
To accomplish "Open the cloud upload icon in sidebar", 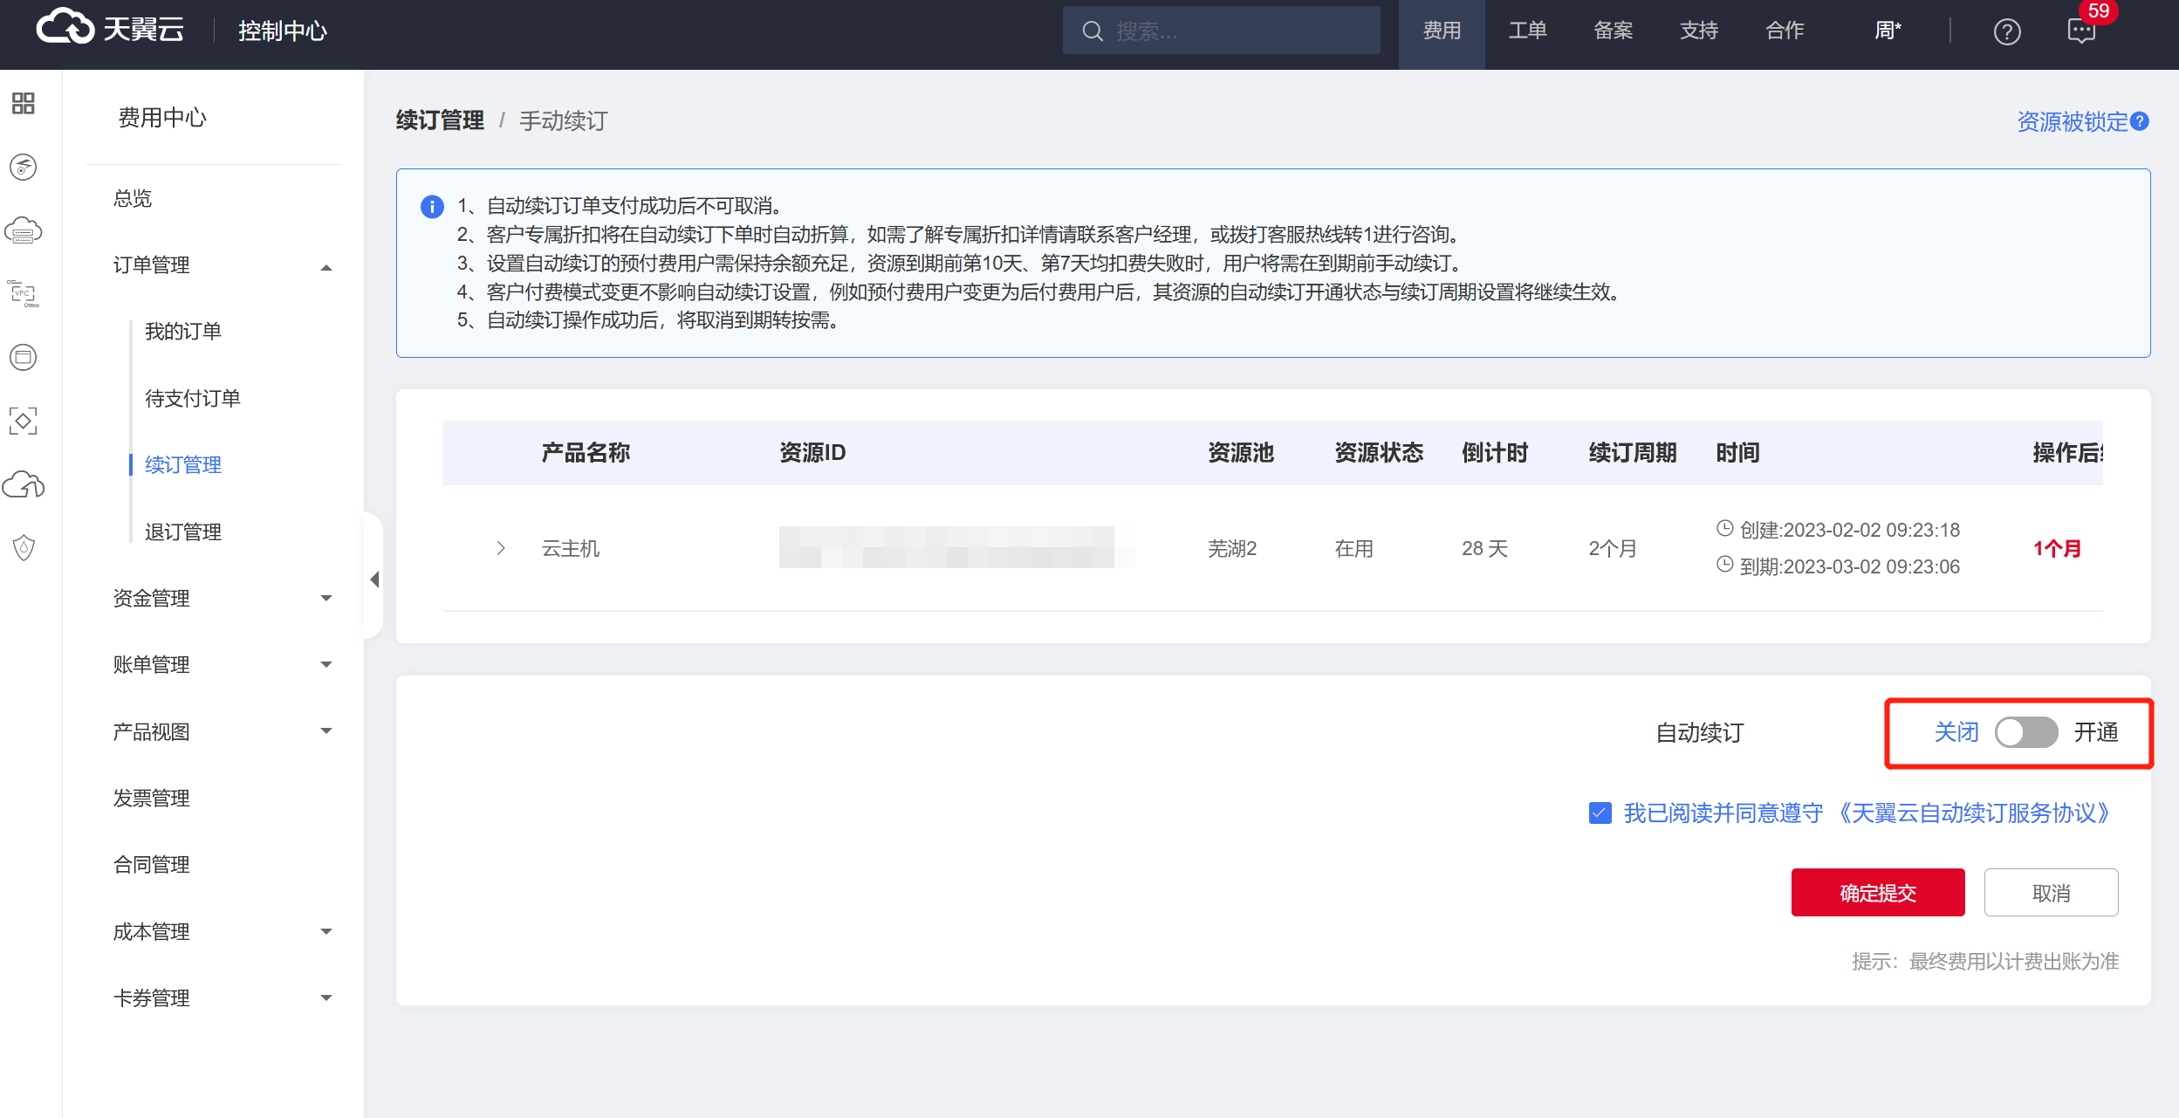I will point(24,484).
